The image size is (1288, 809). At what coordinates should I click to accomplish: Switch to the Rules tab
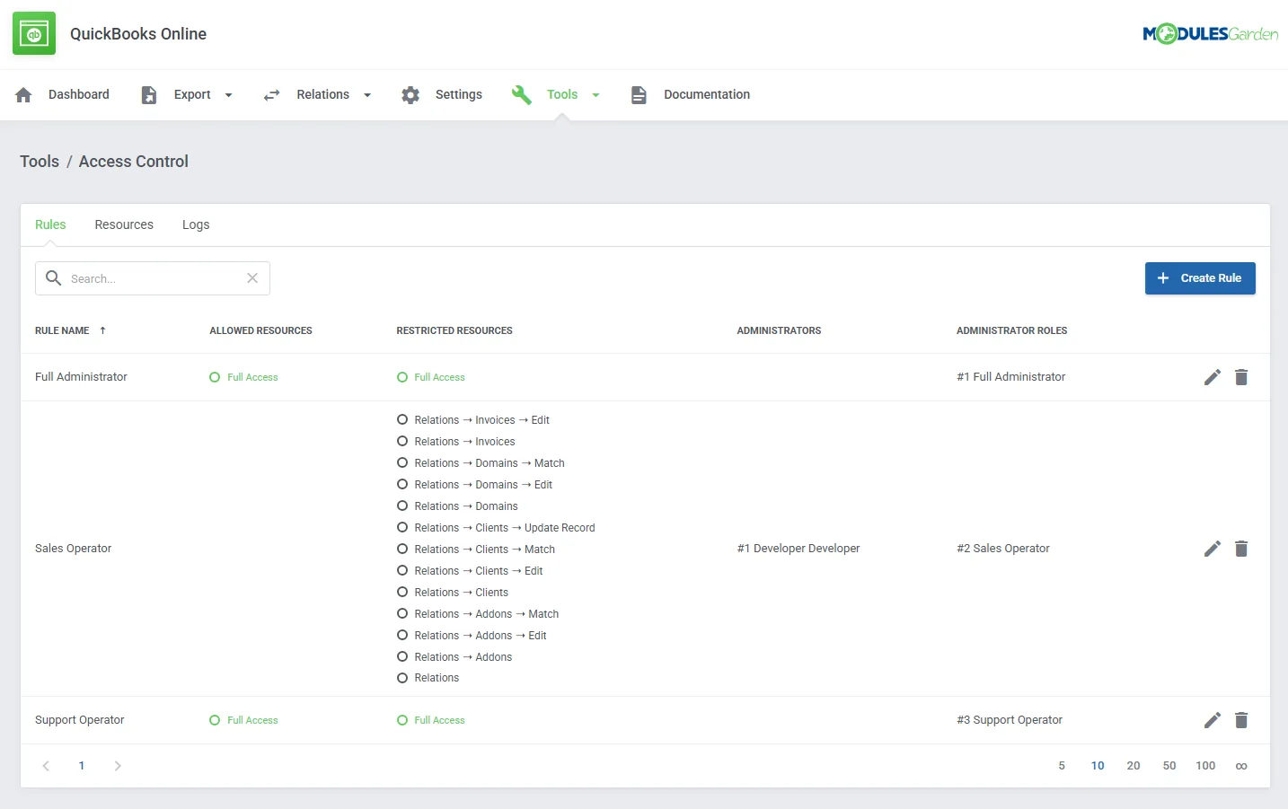(x=50, y=224)
